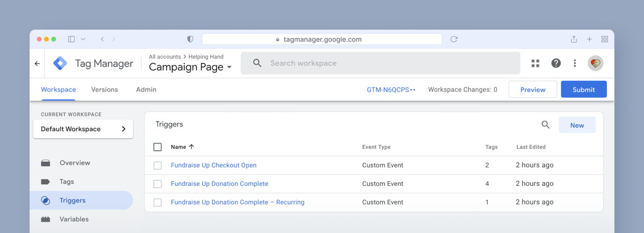
Task: Click tag count 1 for Recurring trigger
Action: pos(487,202)
